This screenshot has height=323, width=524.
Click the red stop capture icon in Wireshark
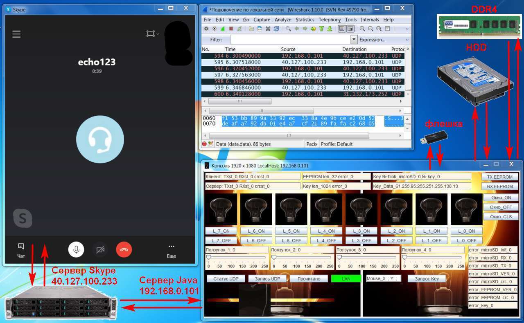[x=231, y=29]
